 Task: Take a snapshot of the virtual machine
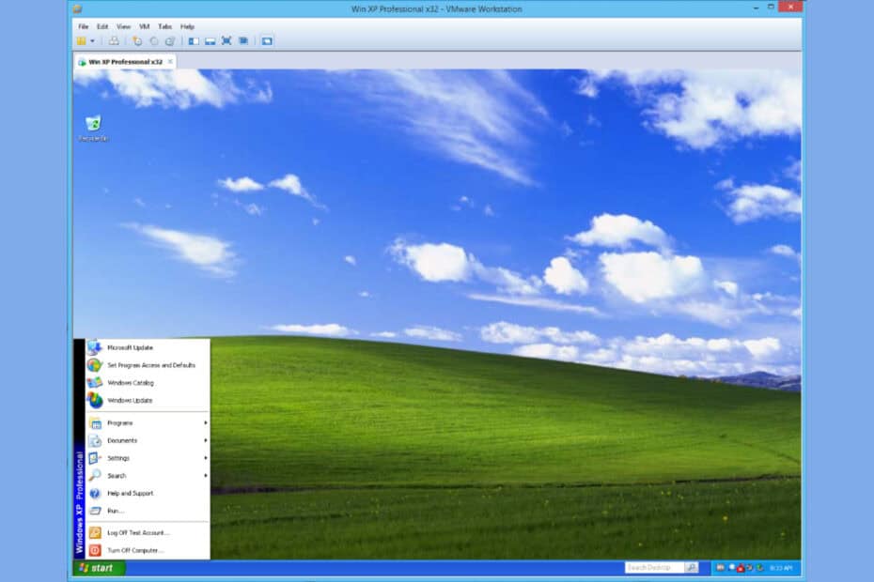[x=136, y=40]
